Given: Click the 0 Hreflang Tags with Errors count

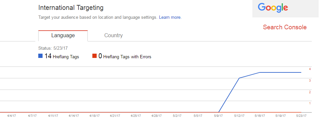Looking at the screenshot, I should [100, 56].
